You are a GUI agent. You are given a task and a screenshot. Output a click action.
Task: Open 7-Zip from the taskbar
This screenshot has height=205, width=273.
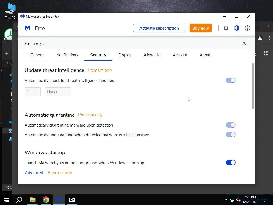(72, 200)
